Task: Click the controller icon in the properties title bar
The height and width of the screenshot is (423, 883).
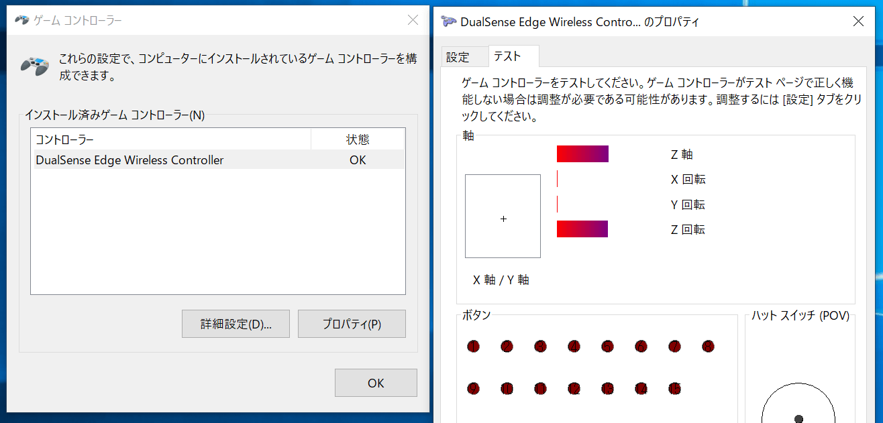Action: coord(449,21)
